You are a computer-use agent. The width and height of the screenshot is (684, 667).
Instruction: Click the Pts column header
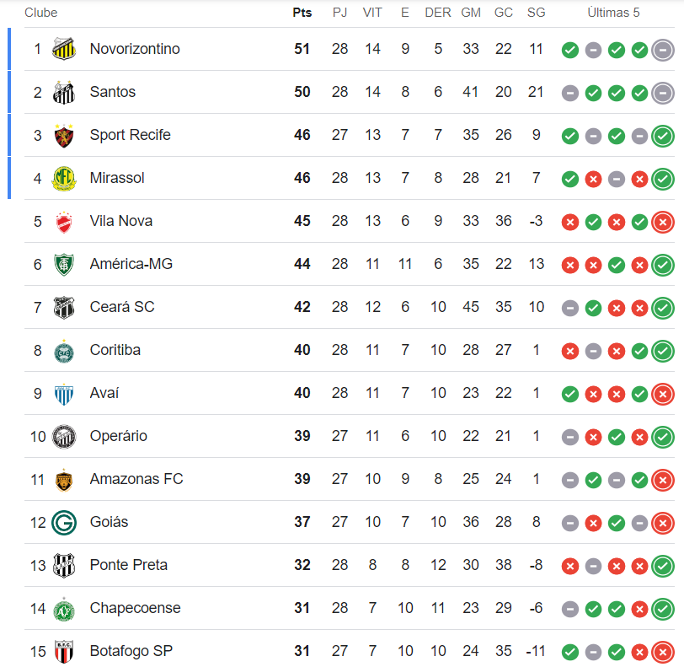(302, 13)
